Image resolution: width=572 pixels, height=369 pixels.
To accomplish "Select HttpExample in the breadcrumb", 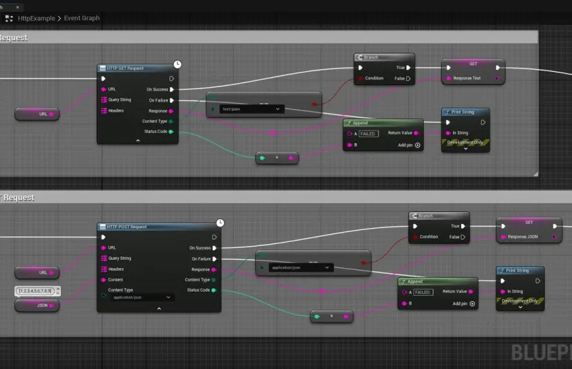I will 37,18.
